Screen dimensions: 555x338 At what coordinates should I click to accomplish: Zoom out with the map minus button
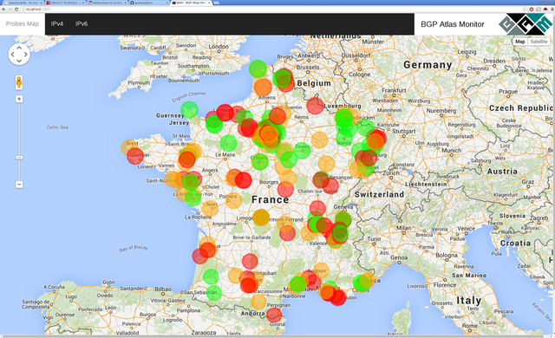click(x=19, y=185)
